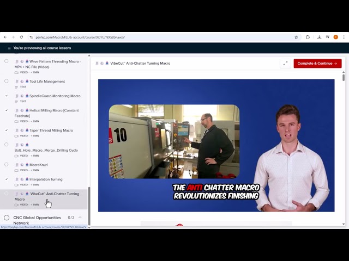Viewport: 349px width, 261px height.
Task: Toggle Taper Thread Milling Macro completion check
Action: pyautogui.click(x=7, y=130)
